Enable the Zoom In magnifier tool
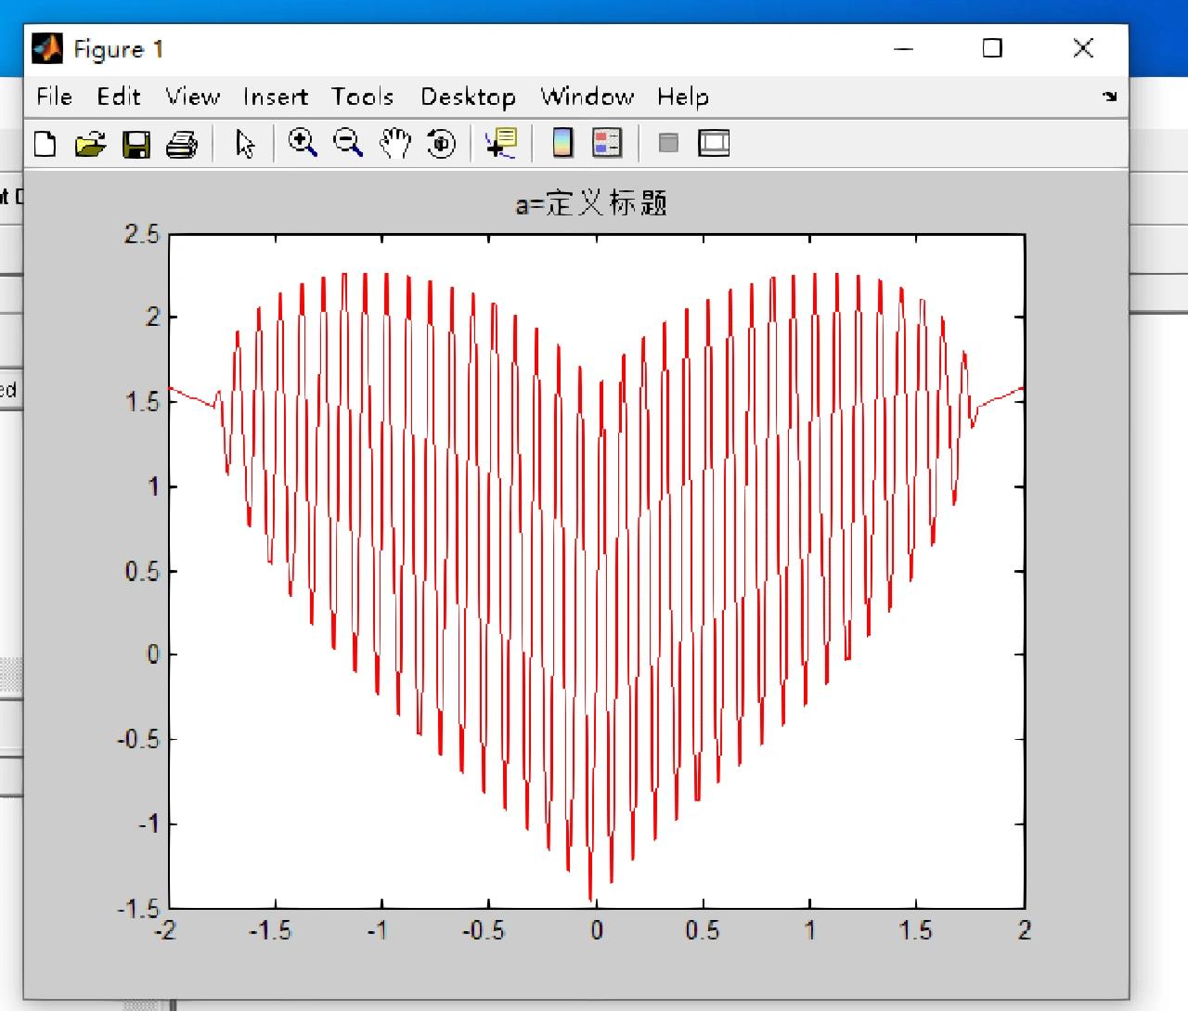Image resolution: width=1188 pixels, height=1011 pixels. (x=303, y=143)
